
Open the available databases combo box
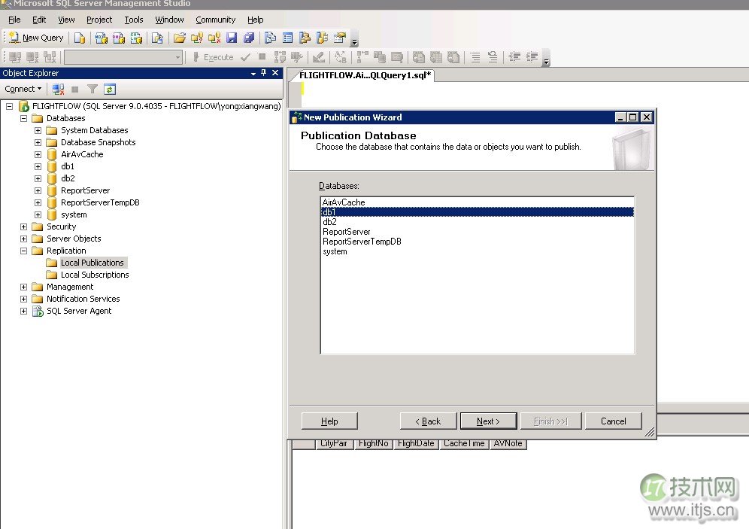123,57
